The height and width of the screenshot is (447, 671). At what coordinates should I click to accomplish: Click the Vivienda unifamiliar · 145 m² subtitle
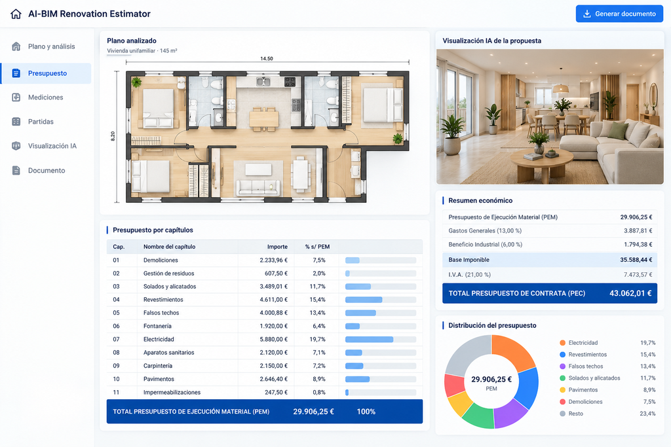142,50
